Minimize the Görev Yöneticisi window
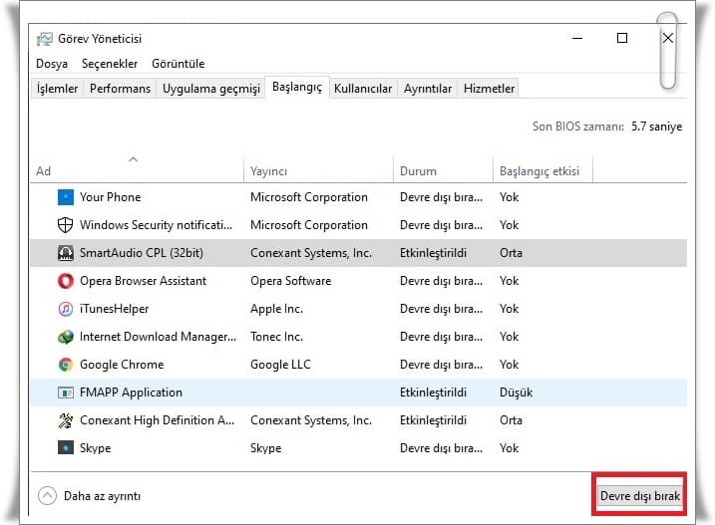 pyautogui.click(x=577, y=38)
